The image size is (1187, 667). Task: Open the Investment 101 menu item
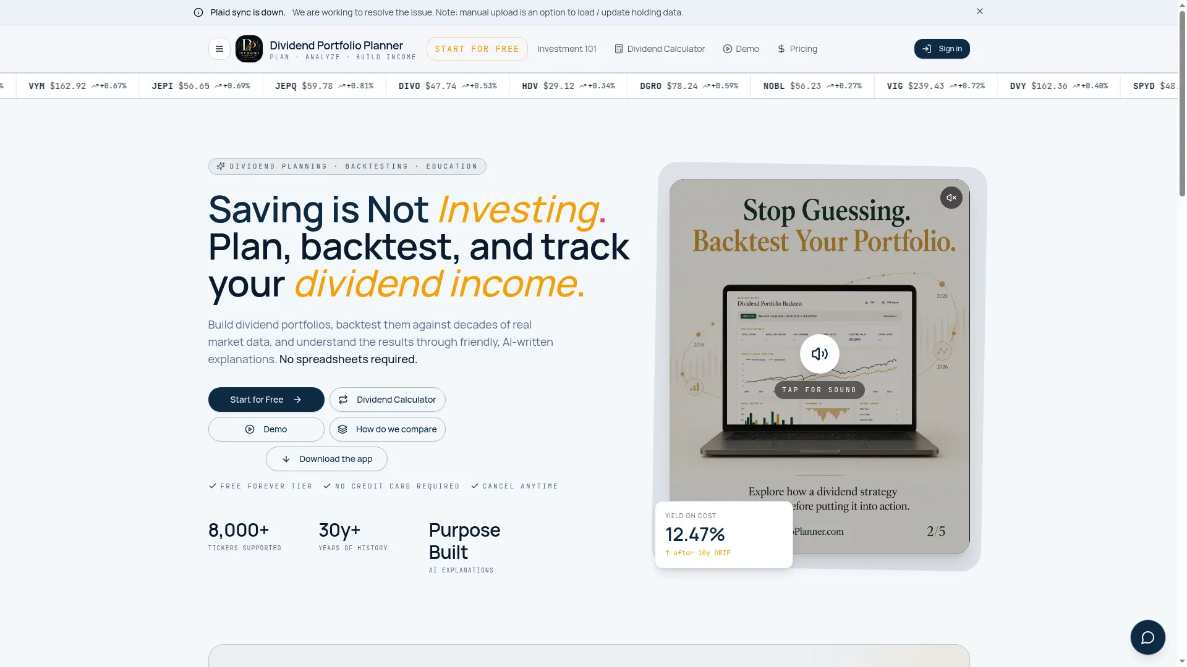[x=566, y=49]
